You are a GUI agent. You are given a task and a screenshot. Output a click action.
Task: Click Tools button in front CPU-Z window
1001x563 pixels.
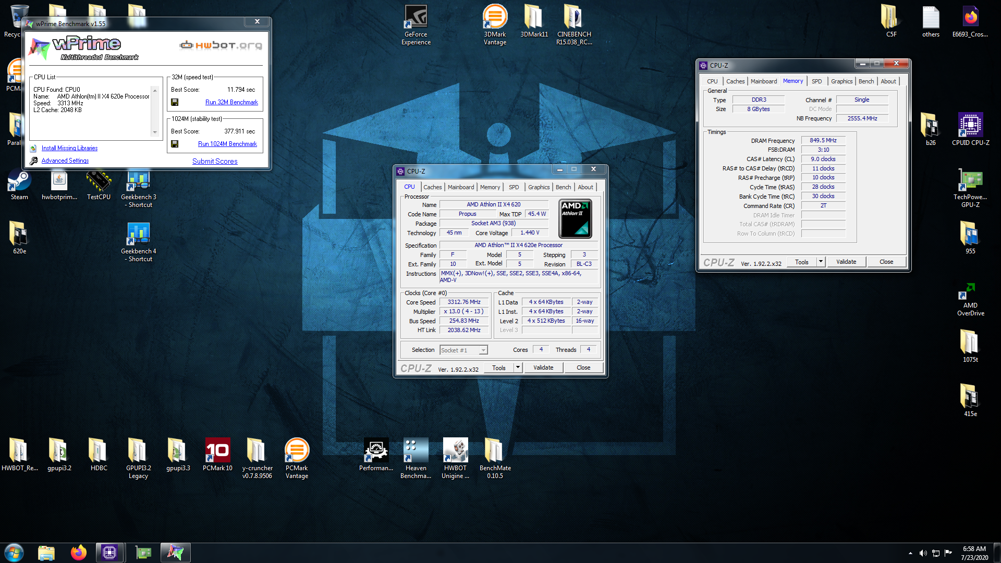(499, 368)
